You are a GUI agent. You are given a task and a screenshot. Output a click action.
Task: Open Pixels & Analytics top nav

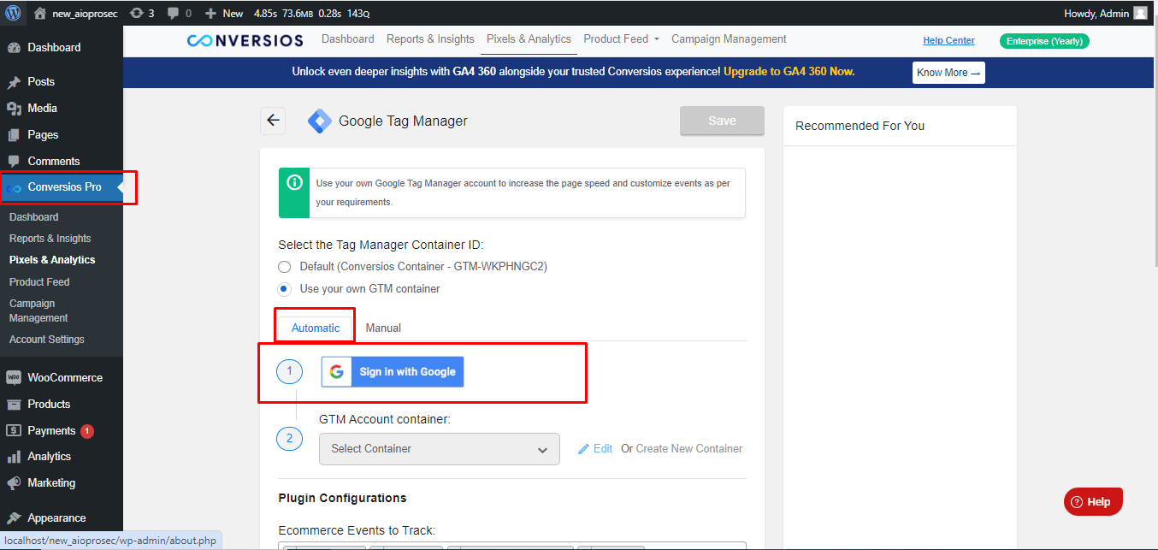(529, 39)
